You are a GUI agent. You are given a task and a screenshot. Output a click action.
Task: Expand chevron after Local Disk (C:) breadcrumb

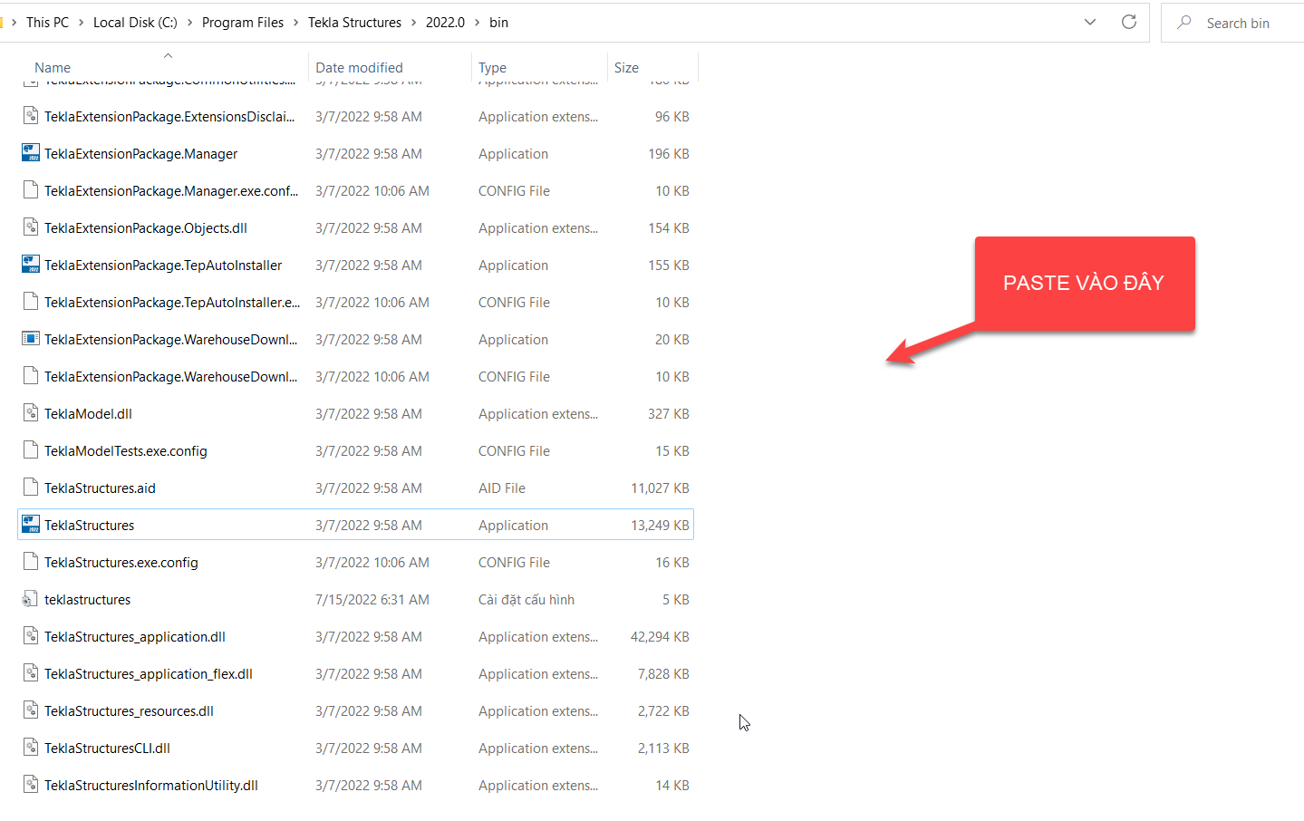(x=190, y=23)
